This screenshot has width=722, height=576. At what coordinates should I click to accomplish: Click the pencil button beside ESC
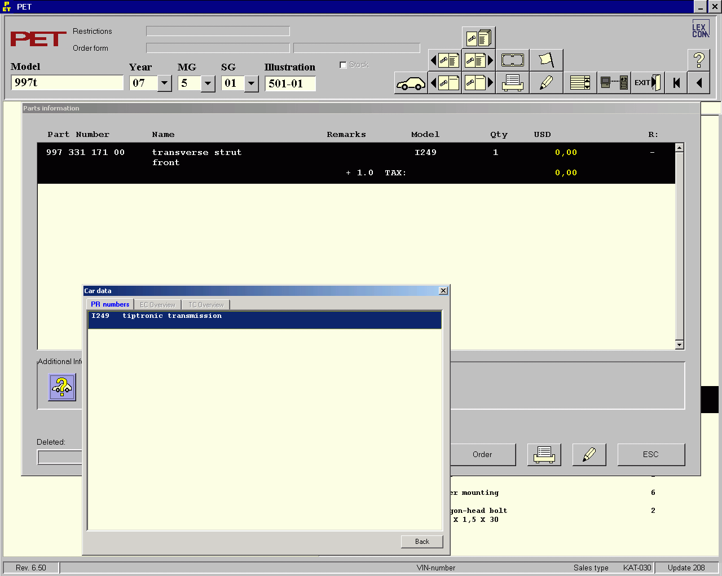589,454
